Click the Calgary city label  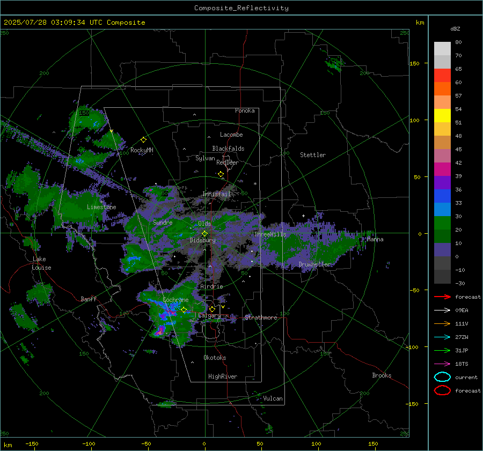tap(209, 315)
